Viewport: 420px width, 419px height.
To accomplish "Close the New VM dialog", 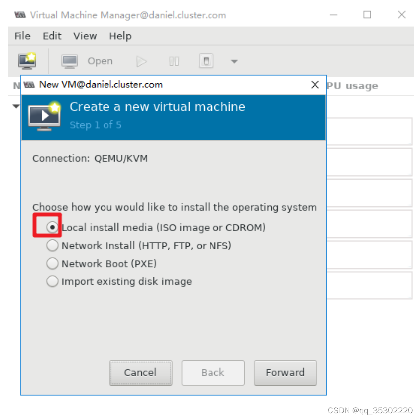I will click(x=315, y=85).
